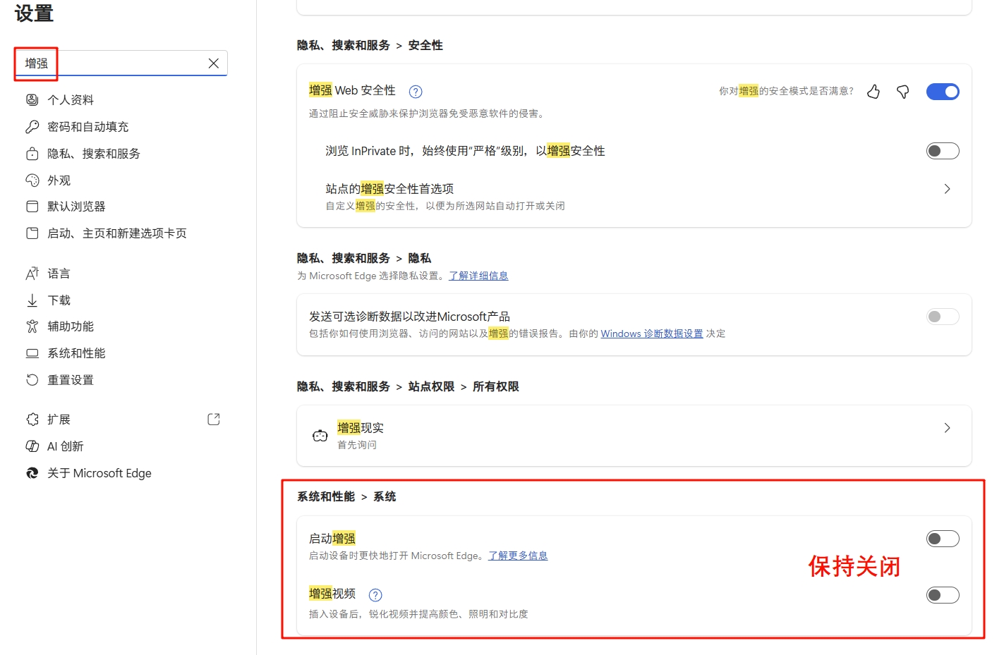Click the icon beside 启动、主页和新建选项卡页
1004x655 pixels.
click(32, 233)
